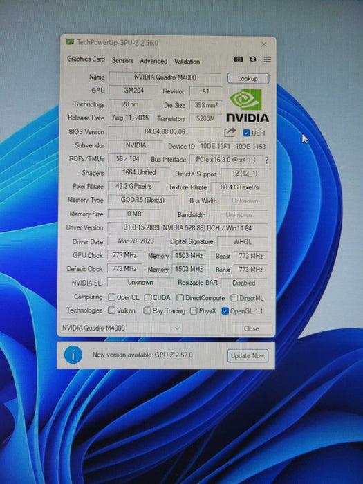Click the GPU field showing GM204
This screenshot has height=484, width=363.
pyautogui.click(x=133, y=91)
